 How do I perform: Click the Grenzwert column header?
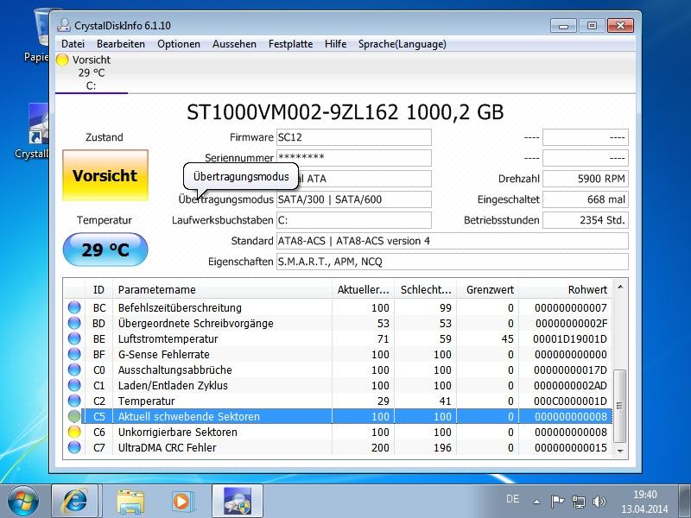(x=488, y=289)
